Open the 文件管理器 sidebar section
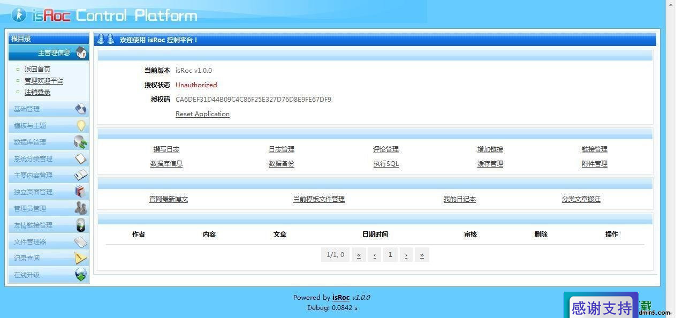The image size is (676, 318). [x=49, y=242]
